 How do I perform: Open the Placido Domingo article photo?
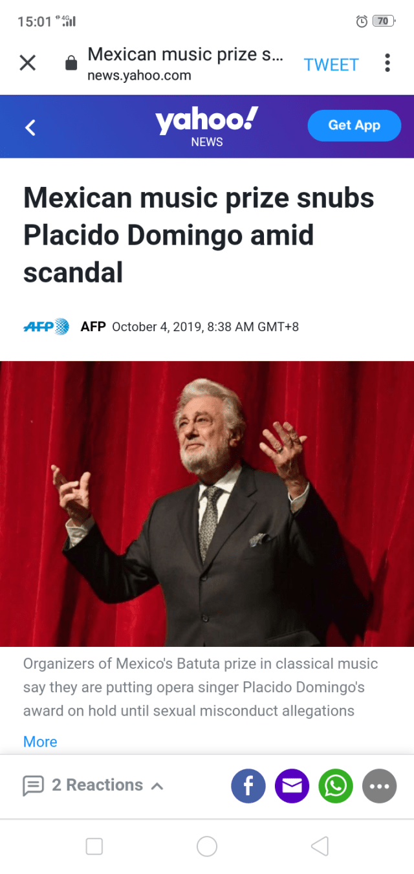click(207, 503)
